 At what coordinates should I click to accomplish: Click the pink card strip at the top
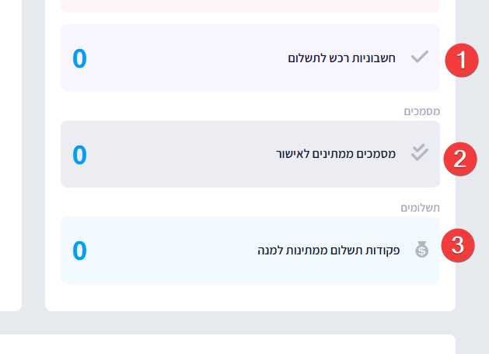point(249,5)
